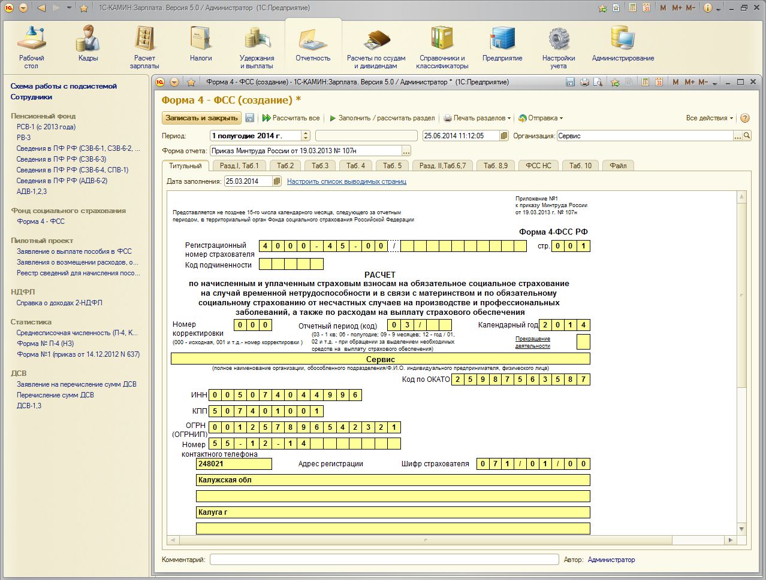Click the Комментарий input field
The height and width of the screenshot is (580, 766).
[x=384, y=560]
